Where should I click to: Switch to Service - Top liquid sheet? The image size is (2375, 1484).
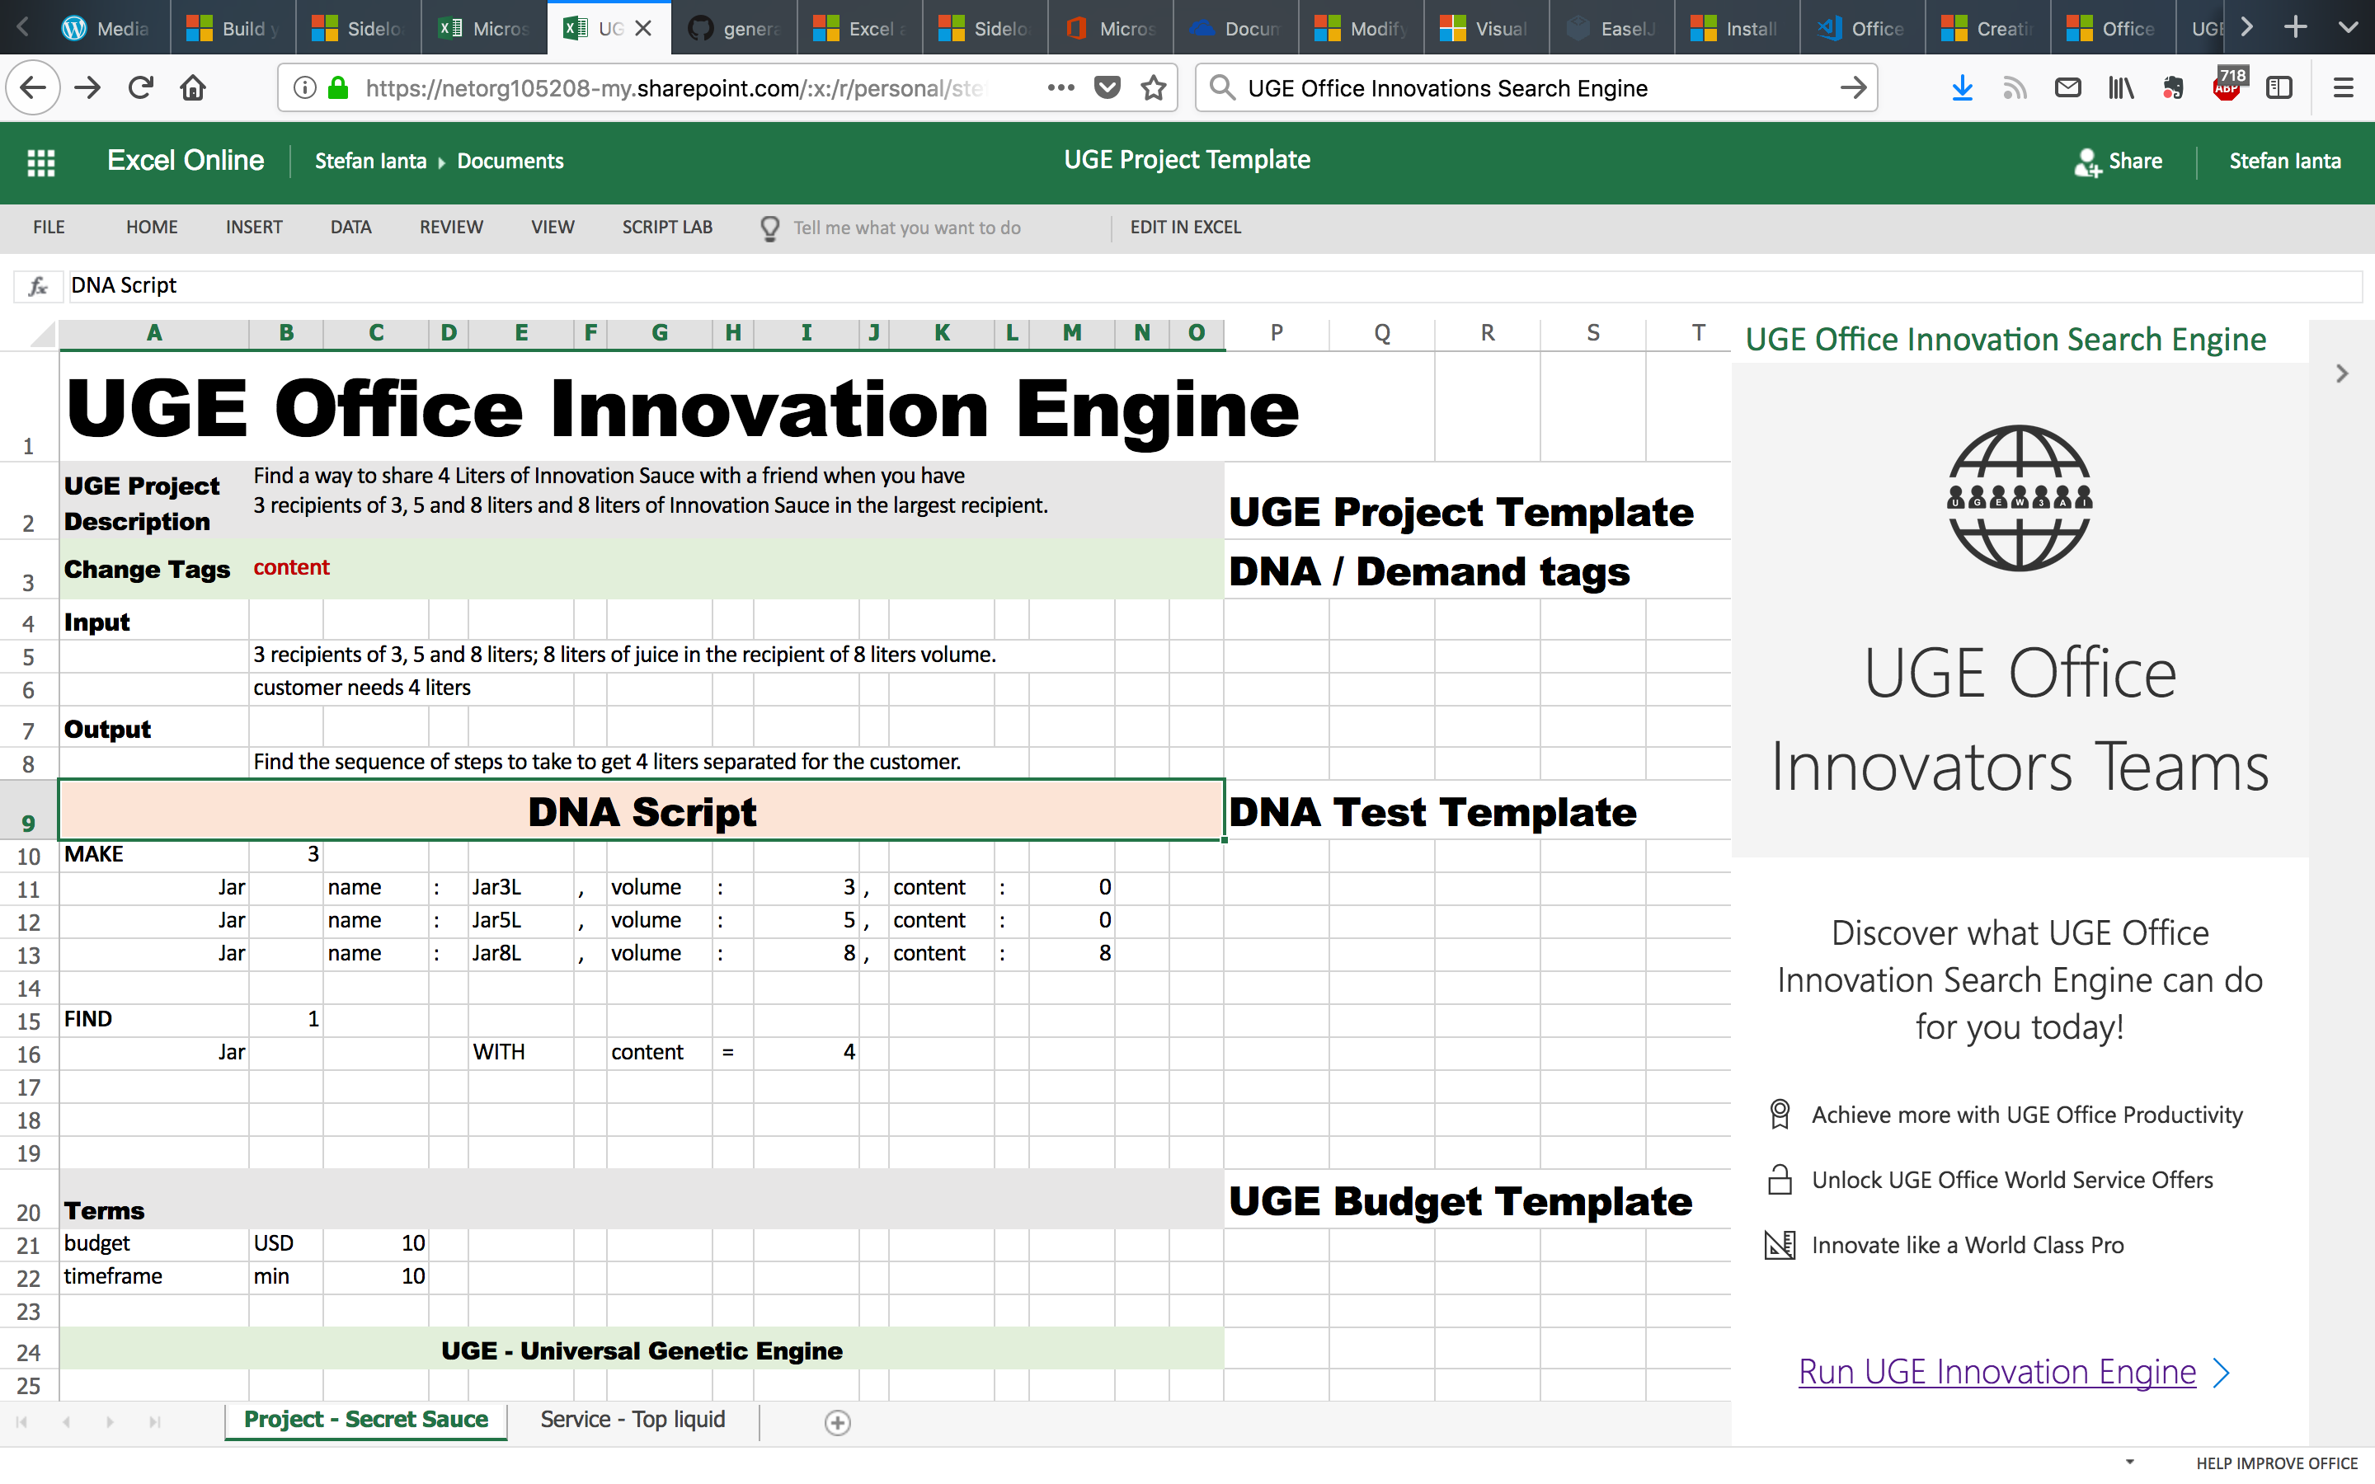click(x=633, y=1421)
